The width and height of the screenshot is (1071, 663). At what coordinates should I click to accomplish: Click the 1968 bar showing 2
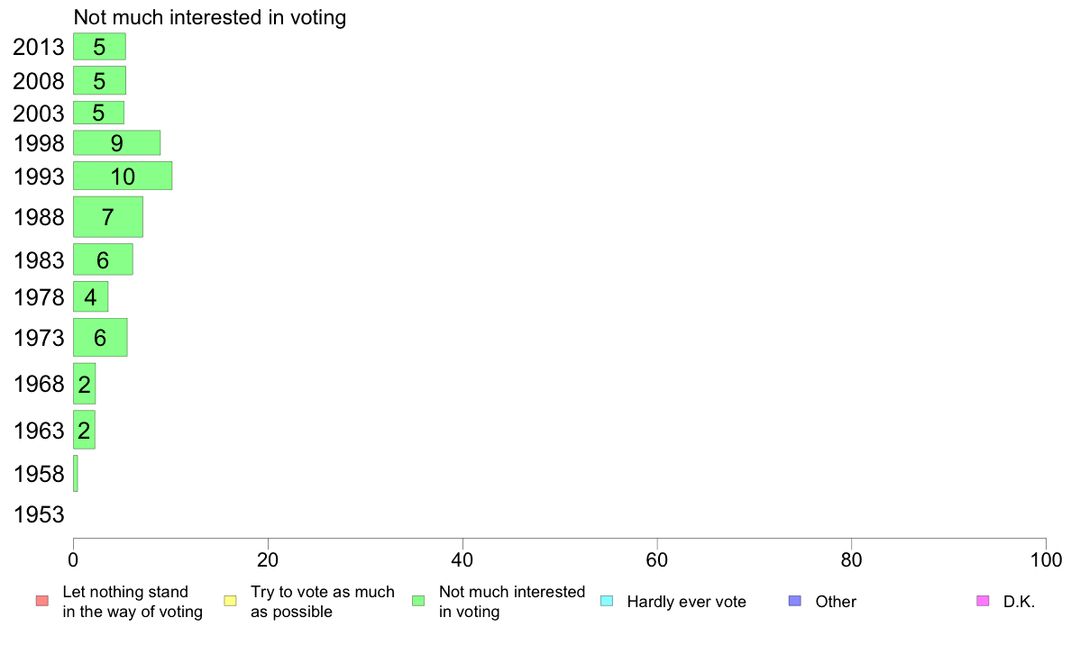pyautogui.click(x=85, y=384)
